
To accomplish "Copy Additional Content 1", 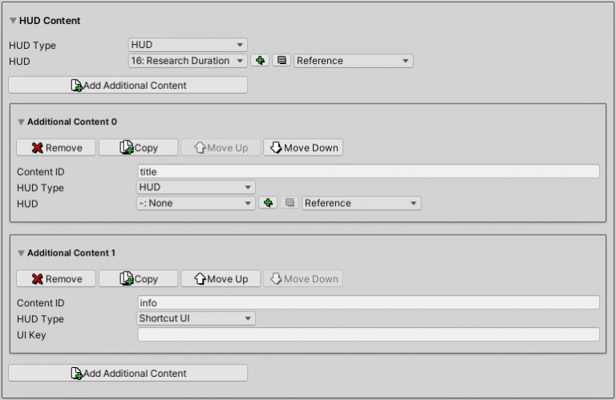I will pos(138,279).
